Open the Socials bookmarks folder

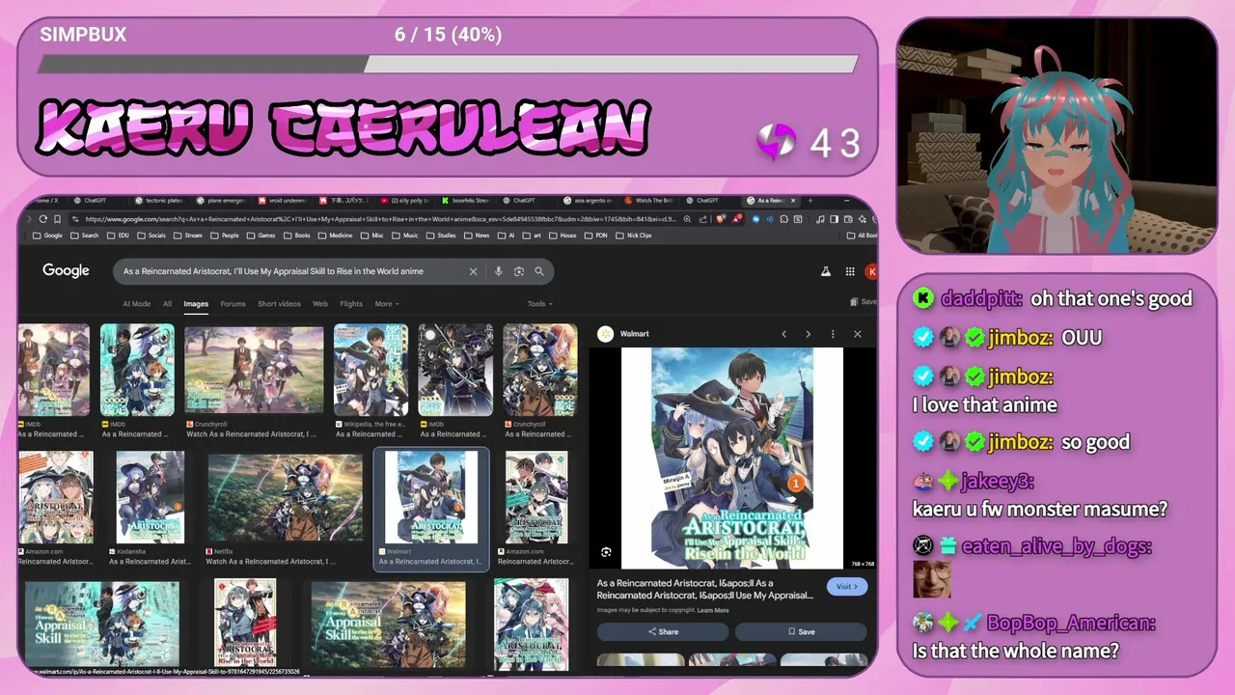tap(151, 236)
